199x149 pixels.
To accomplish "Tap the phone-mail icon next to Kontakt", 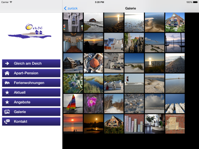I will (7, 121).
